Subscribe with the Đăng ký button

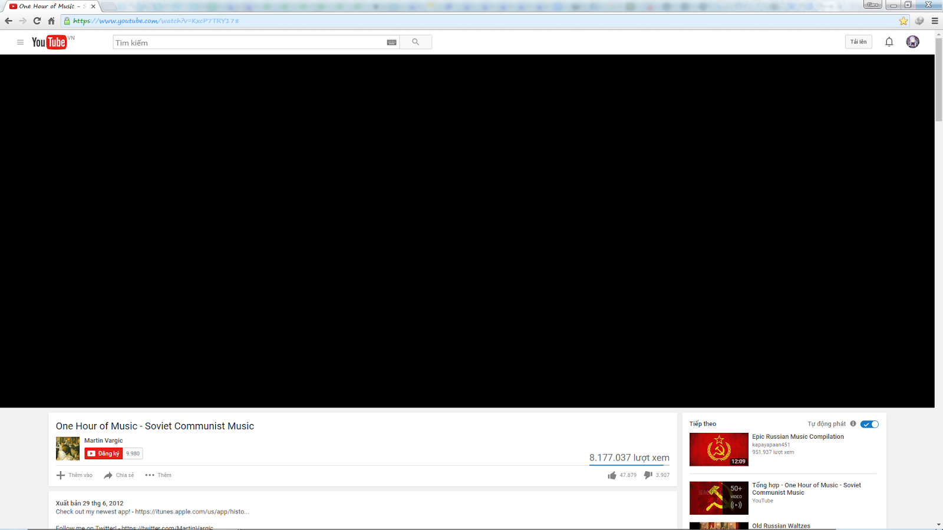(x=104, y=453)
